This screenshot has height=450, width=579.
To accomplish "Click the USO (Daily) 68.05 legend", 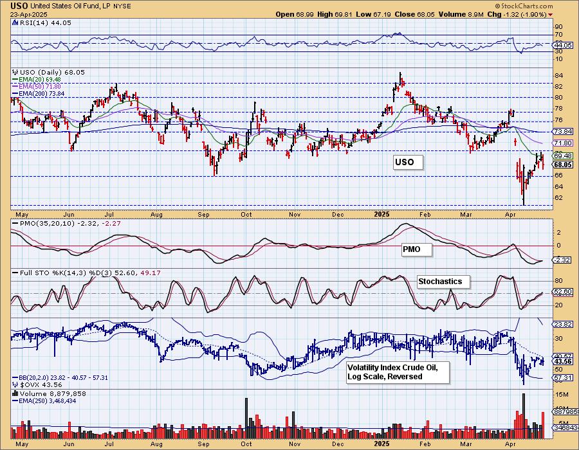I will (x=52, y=72).
